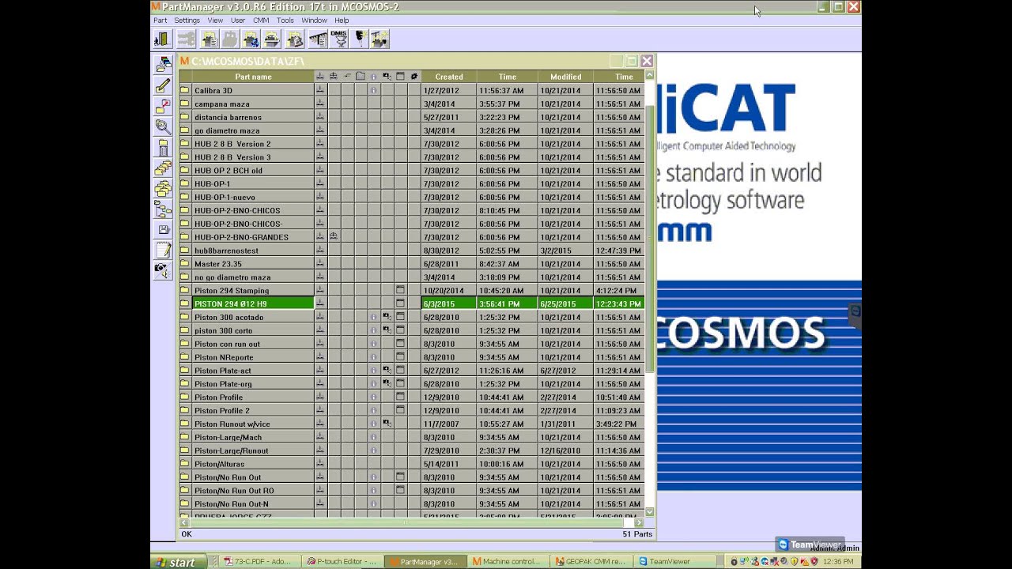This screenshot has width=1012, height=569.
Task: Open the Tools menu
Action: point(285,21)
